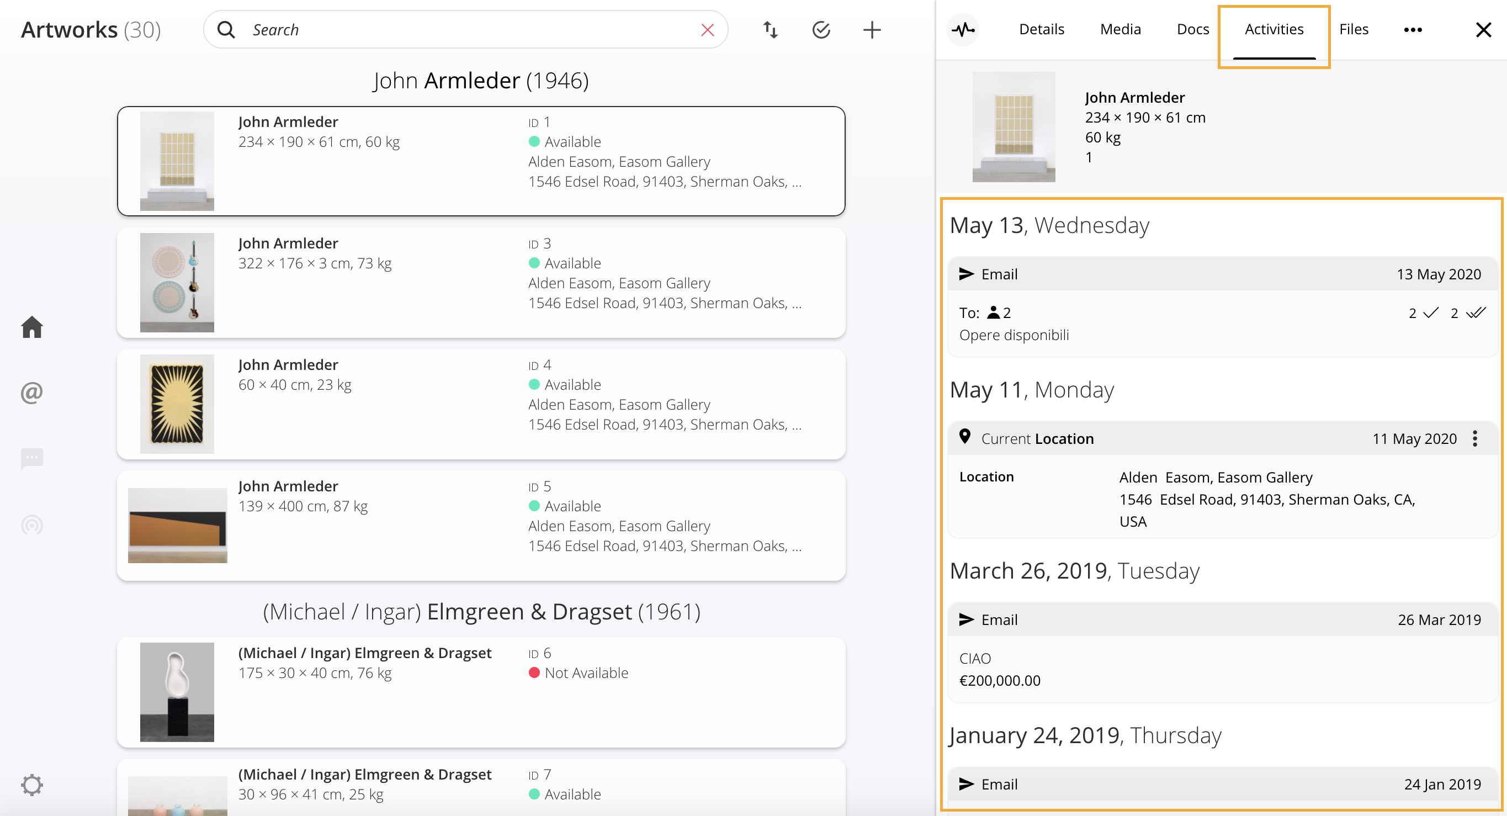Image resolution: width=1507 pixels, height=816 pixels.
Task: Click the activity pulse icon in panel header
Action: pyautogui.click(x=963, y=29)
